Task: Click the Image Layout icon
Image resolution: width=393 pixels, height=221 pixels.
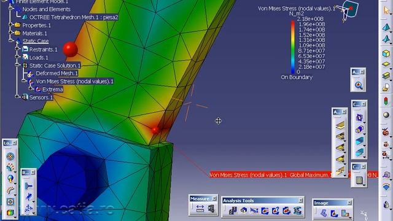Action: (287, 211)
